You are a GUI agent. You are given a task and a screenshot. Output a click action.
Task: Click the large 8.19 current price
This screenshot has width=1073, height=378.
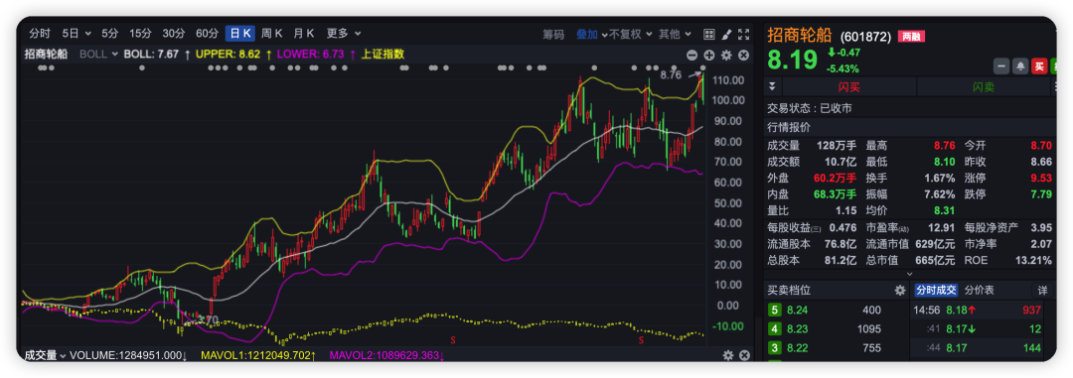tap(793, 61)
